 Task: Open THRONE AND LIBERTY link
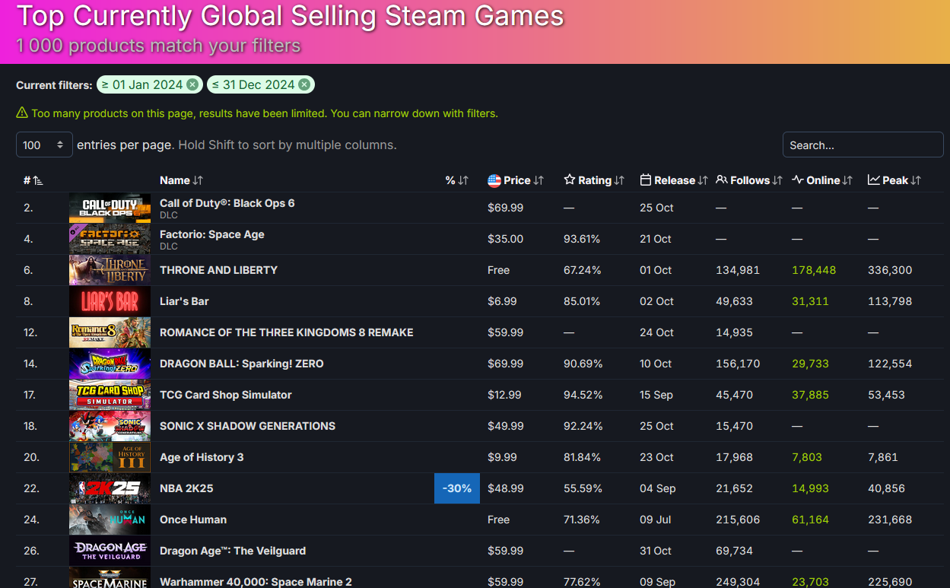point(218,270)
